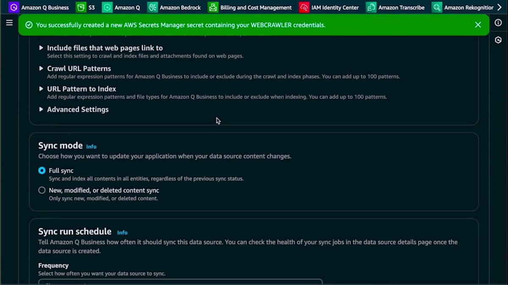Open the Frequency dropdown selector
This screenshot has height=285, width=508.
point(180,282)
